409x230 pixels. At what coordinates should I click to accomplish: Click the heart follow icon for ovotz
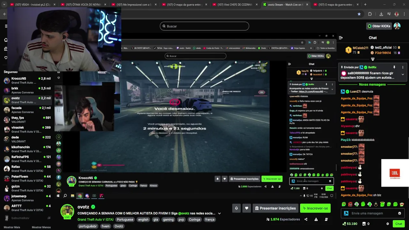(x=247, y=208)
